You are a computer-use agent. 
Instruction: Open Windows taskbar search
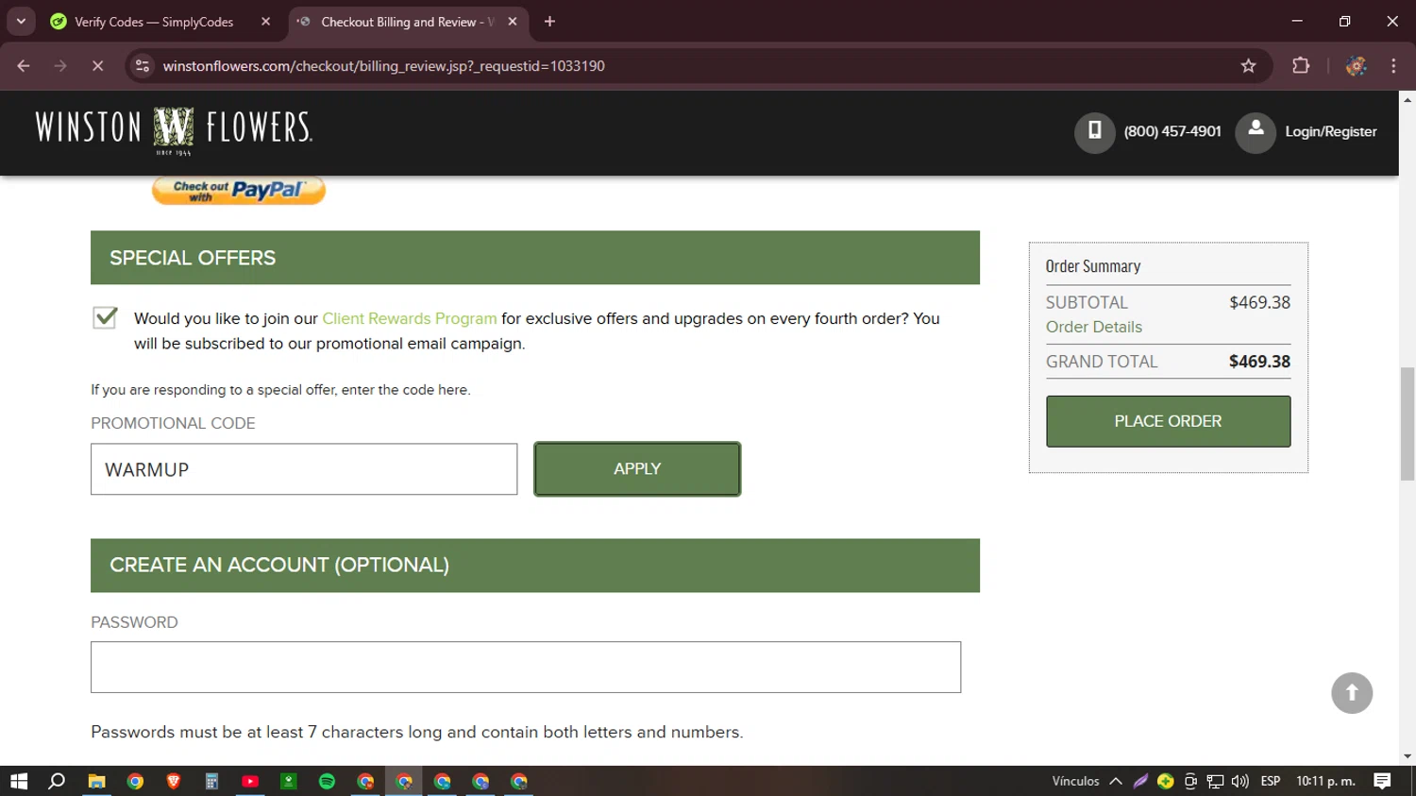click(x=57, y=781)
